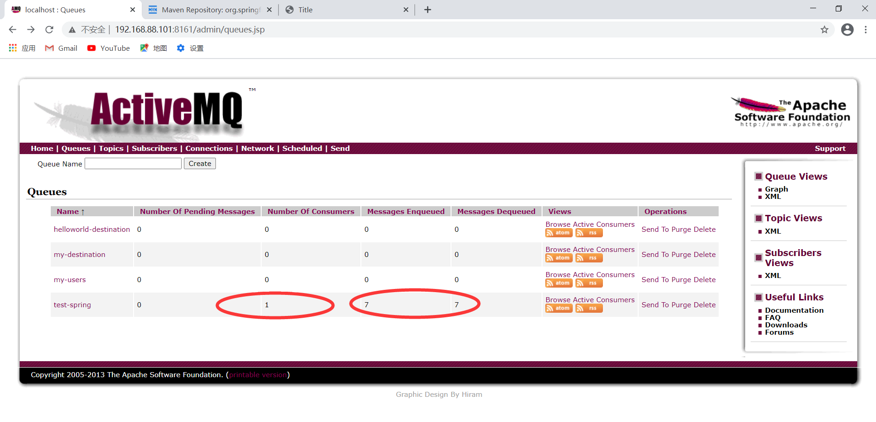Open Documentation under Useful Links

[x=794, y=310]
